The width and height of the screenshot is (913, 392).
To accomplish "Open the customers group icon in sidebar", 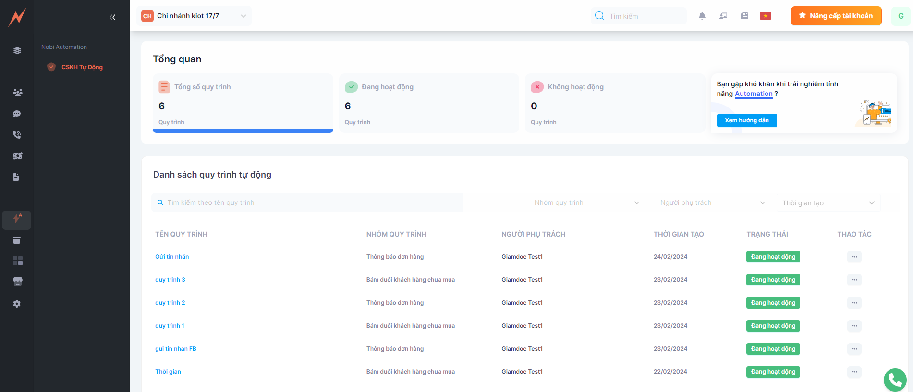I will (17, 93).
